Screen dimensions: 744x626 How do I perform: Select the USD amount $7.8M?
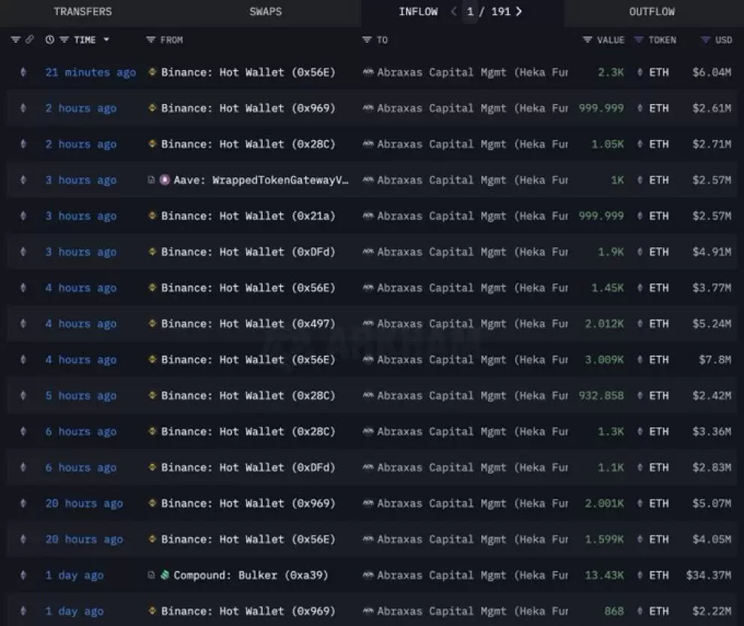pyautogui.click(x=715, y=360)
